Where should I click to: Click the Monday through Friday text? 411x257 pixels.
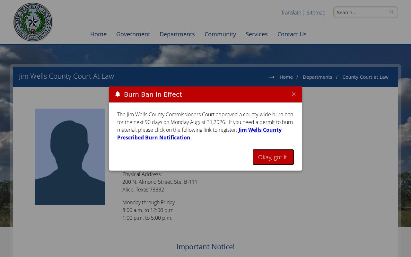(149, 202)
